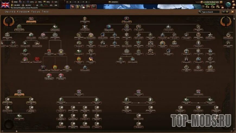
Task: Select the crossed hammers focus below the lion
Action: pos(85,68)
